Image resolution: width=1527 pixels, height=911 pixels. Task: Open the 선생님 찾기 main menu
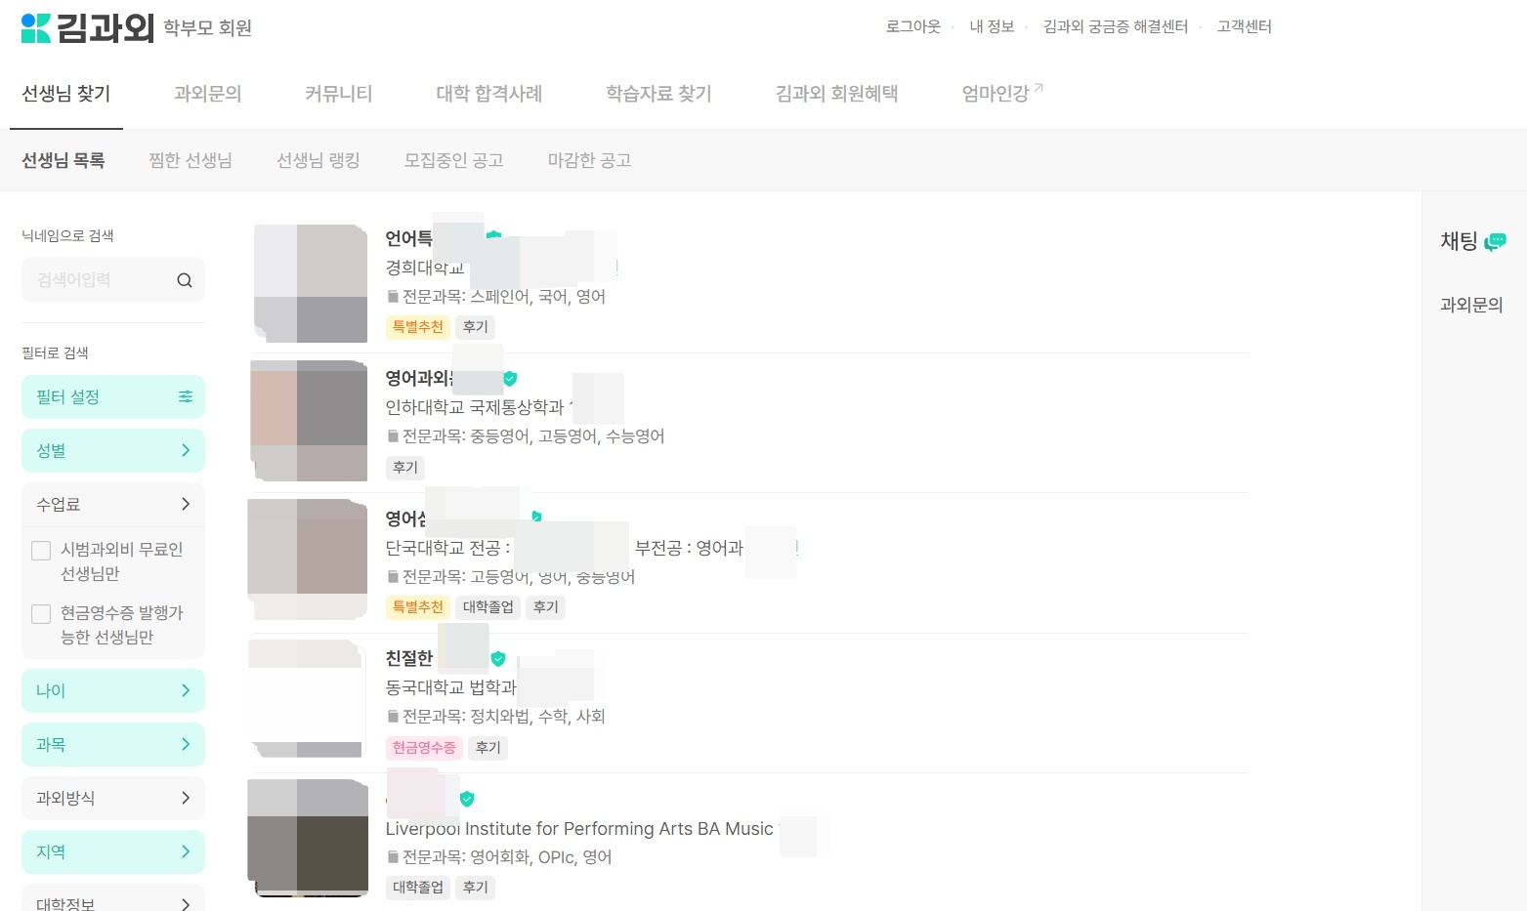point(66,94)
